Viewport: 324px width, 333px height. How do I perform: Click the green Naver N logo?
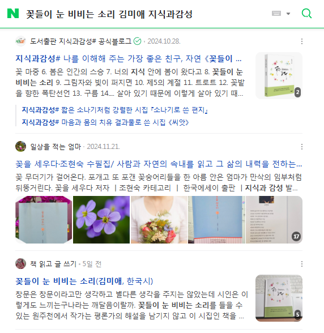13,14
